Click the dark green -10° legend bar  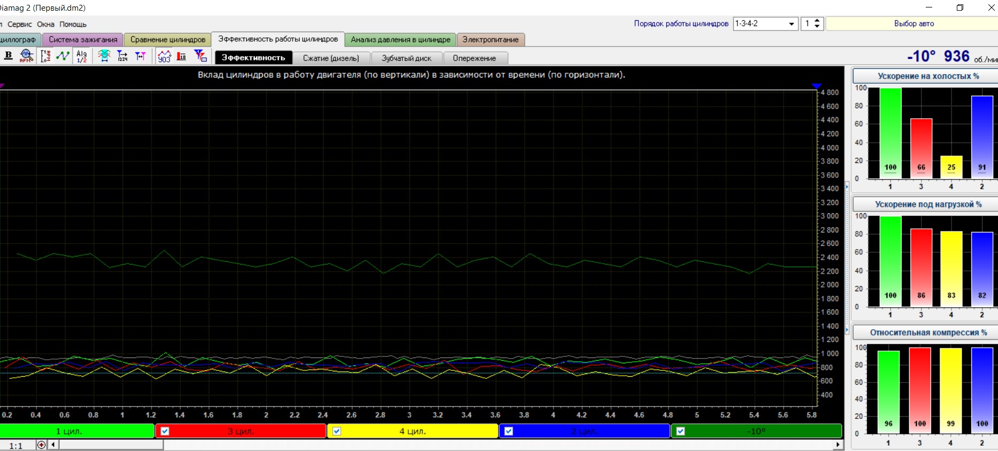(x=756, y=431)
